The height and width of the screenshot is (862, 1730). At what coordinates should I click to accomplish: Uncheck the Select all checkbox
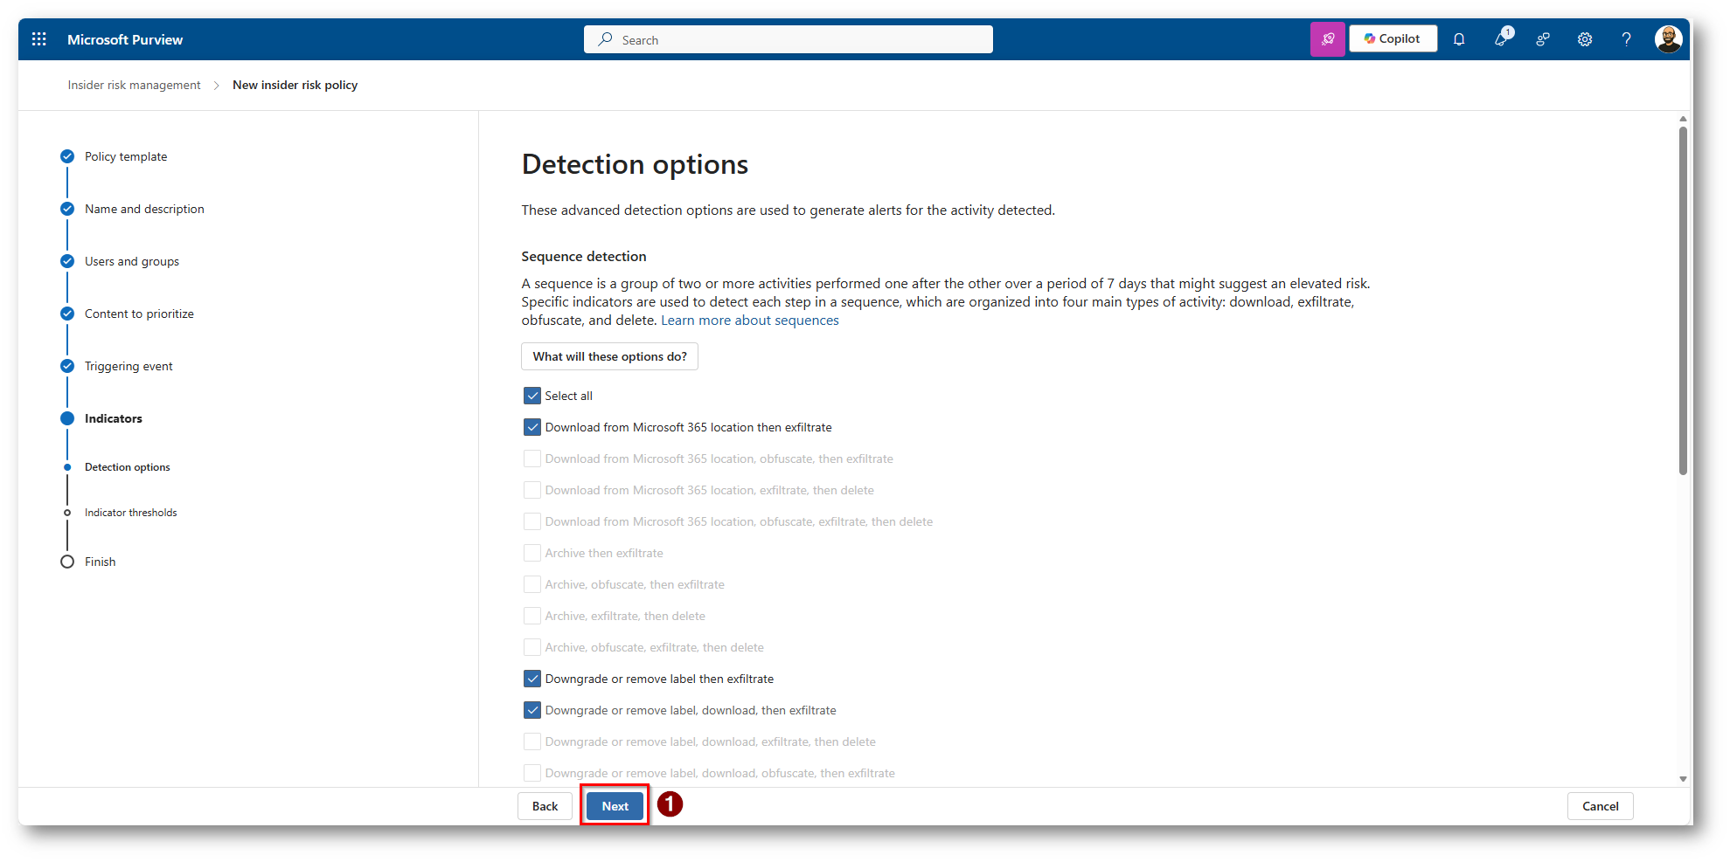click(532, 396)
